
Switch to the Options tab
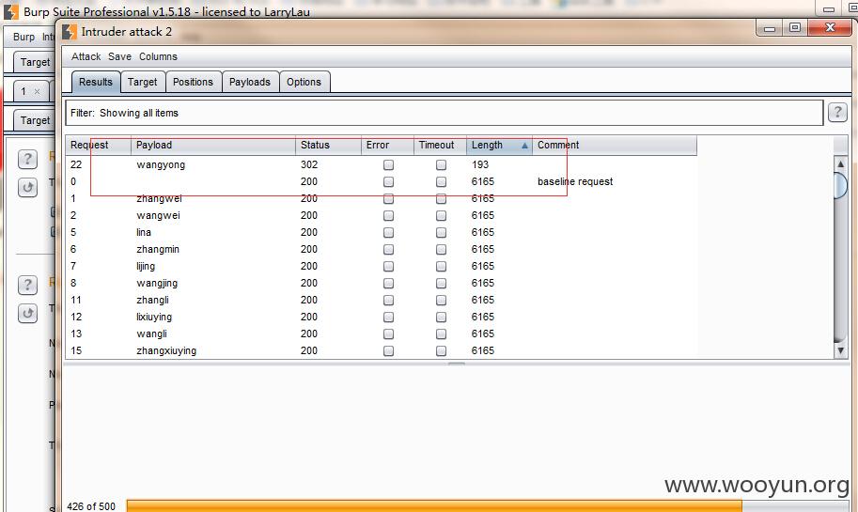pos(304,82)
